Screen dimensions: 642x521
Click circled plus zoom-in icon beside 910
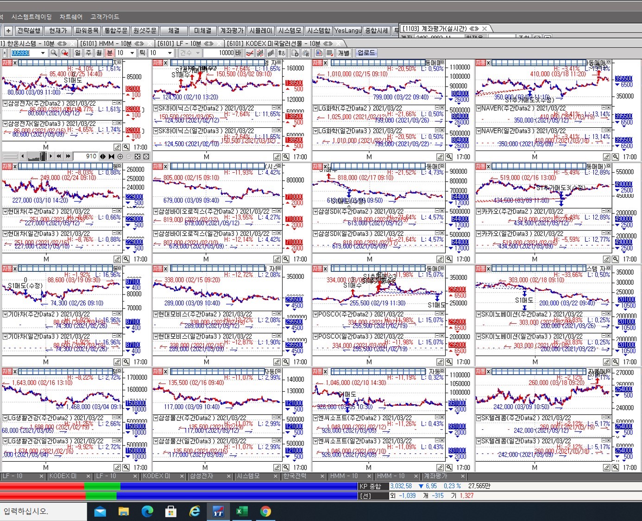pyautogui.click(x=120, y=157)
